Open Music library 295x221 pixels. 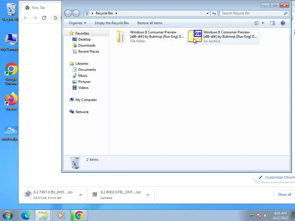point(83,76)
